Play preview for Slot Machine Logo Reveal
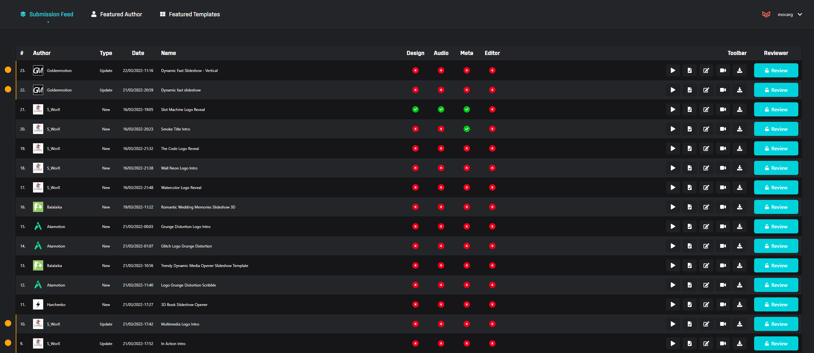Image resolution: width=814 pixels, height=353 pixels. pos(673,109)
